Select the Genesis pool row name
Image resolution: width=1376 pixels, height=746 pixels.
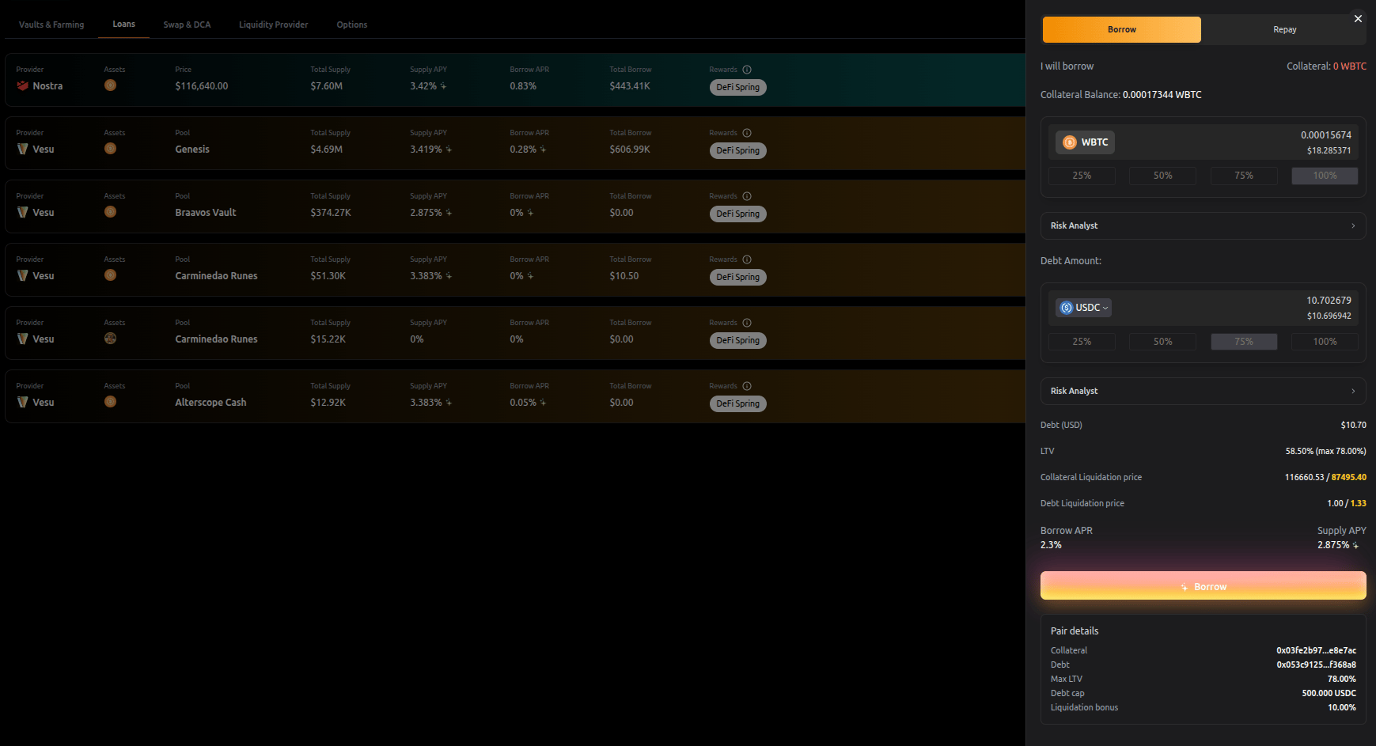click(192, 150)
